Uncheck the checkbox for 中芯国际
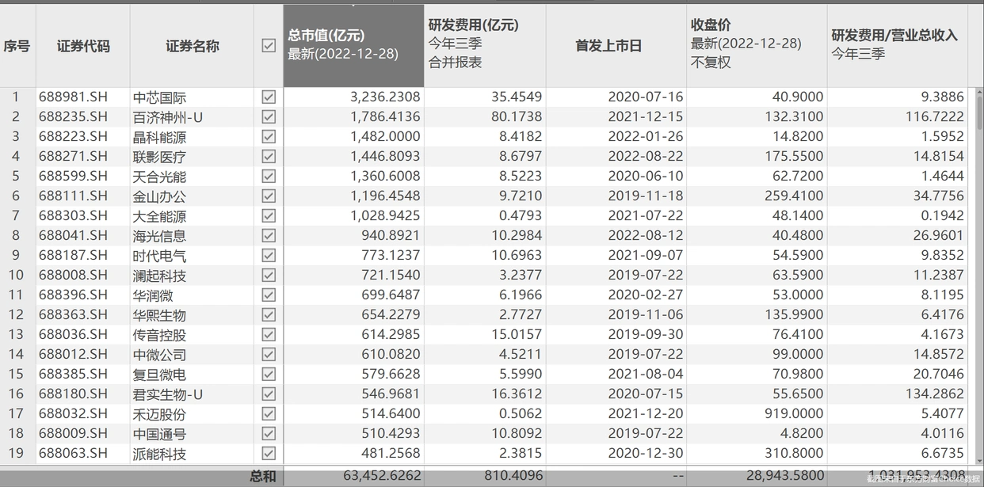 (269, 97)
